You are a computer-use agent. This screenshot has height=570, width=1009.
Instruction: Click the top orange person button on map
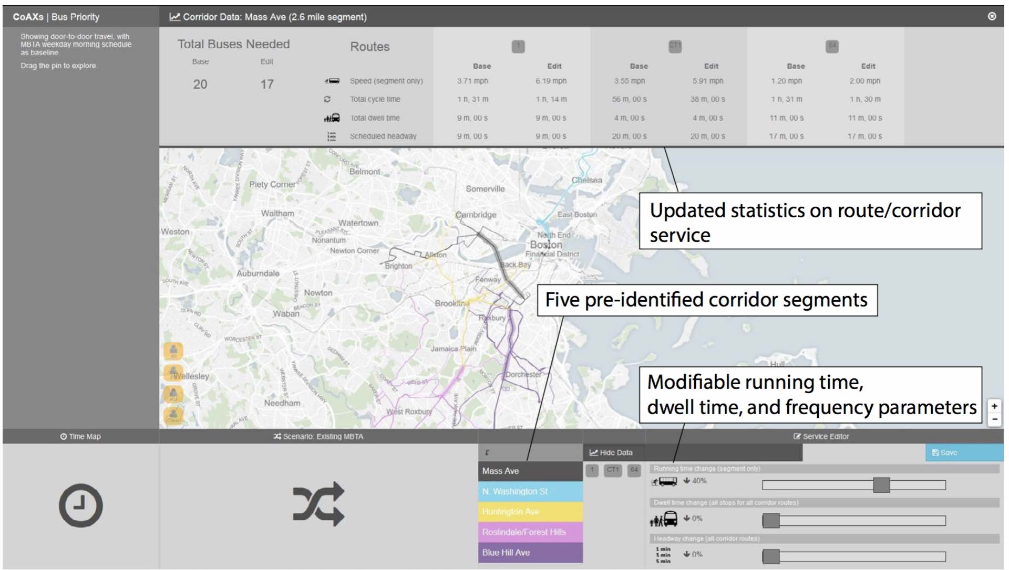[173, 351]
